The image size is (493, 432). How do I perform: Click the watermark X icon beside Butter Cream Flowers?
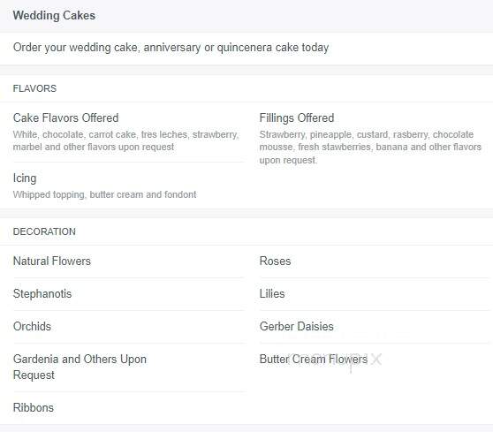coord(376,359)
